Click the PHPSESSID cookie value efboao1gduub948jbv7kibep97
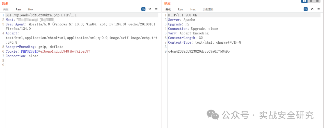This screenshot has height=128, width=324. (65, 51)
